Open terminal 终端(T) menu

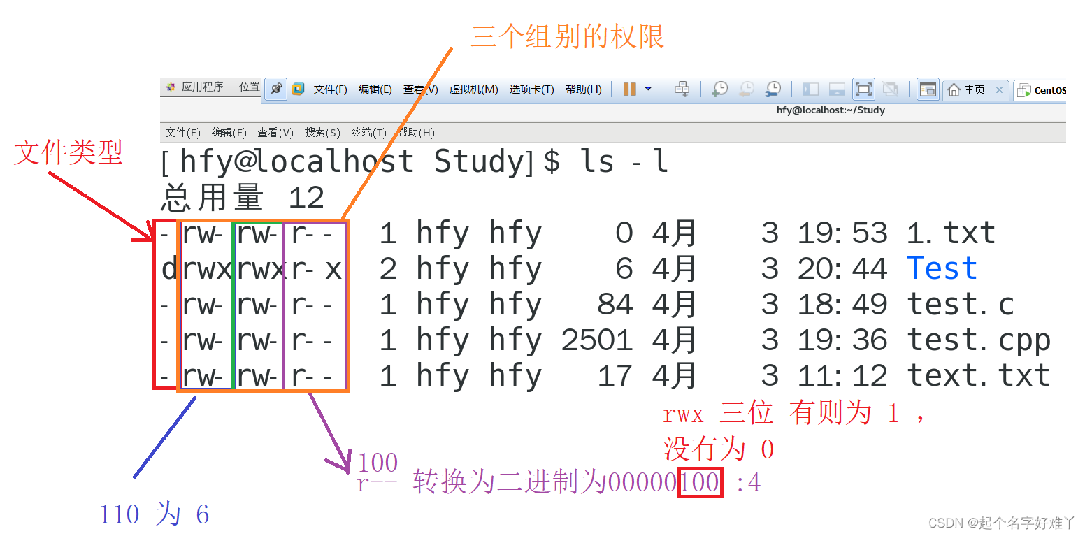coord(369,133)
